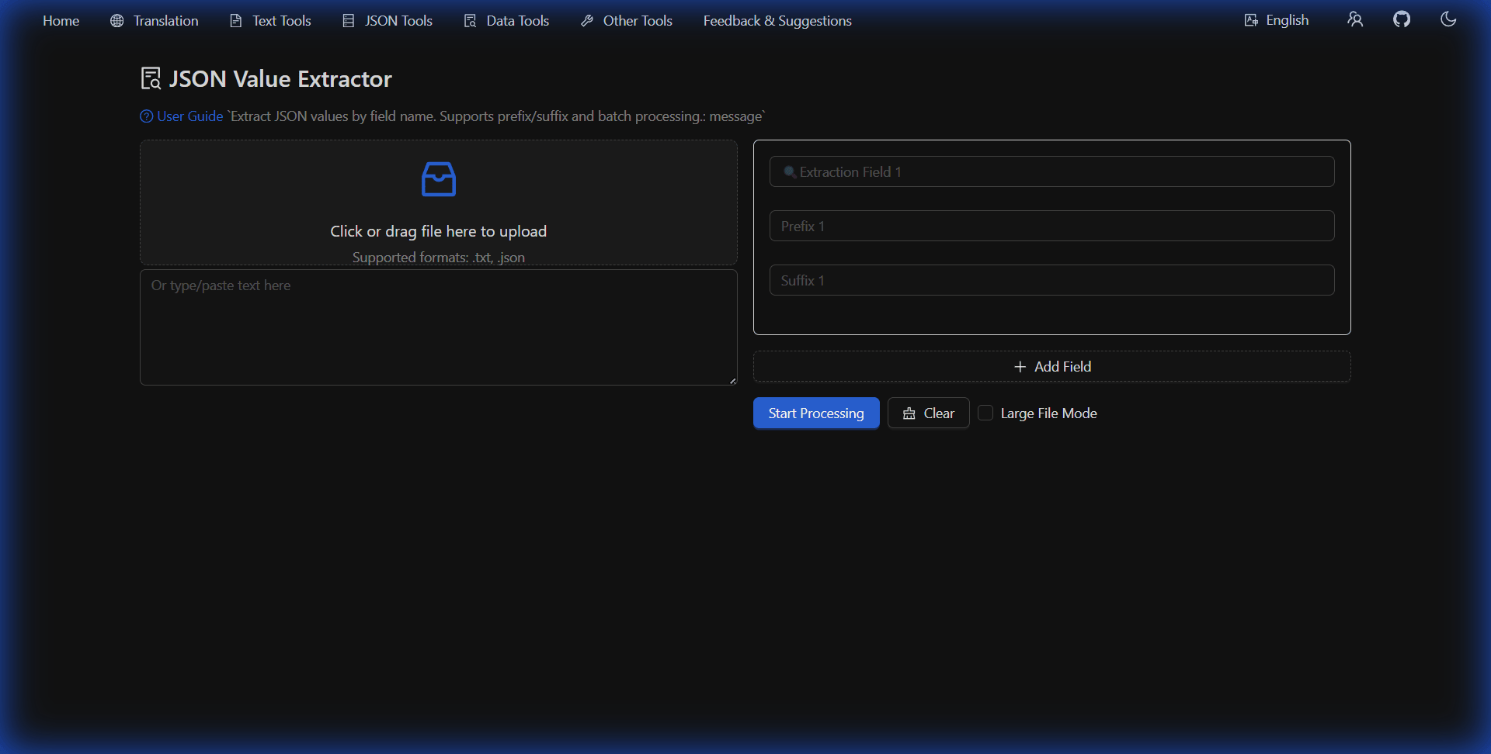The height and width of the screenshot is (754, 1491).
Task: Open the JSON Tools menu
Action: [387, 21]
